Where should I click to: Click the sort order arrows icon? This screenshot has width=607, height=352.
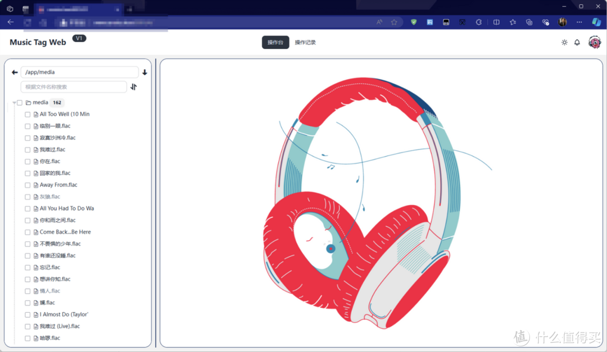click(x=134, y=87)
